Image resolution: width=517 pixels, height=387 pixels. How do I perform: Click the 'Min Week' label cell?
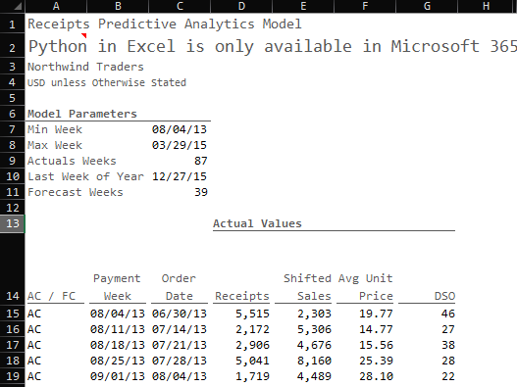[x=55, y=129]
